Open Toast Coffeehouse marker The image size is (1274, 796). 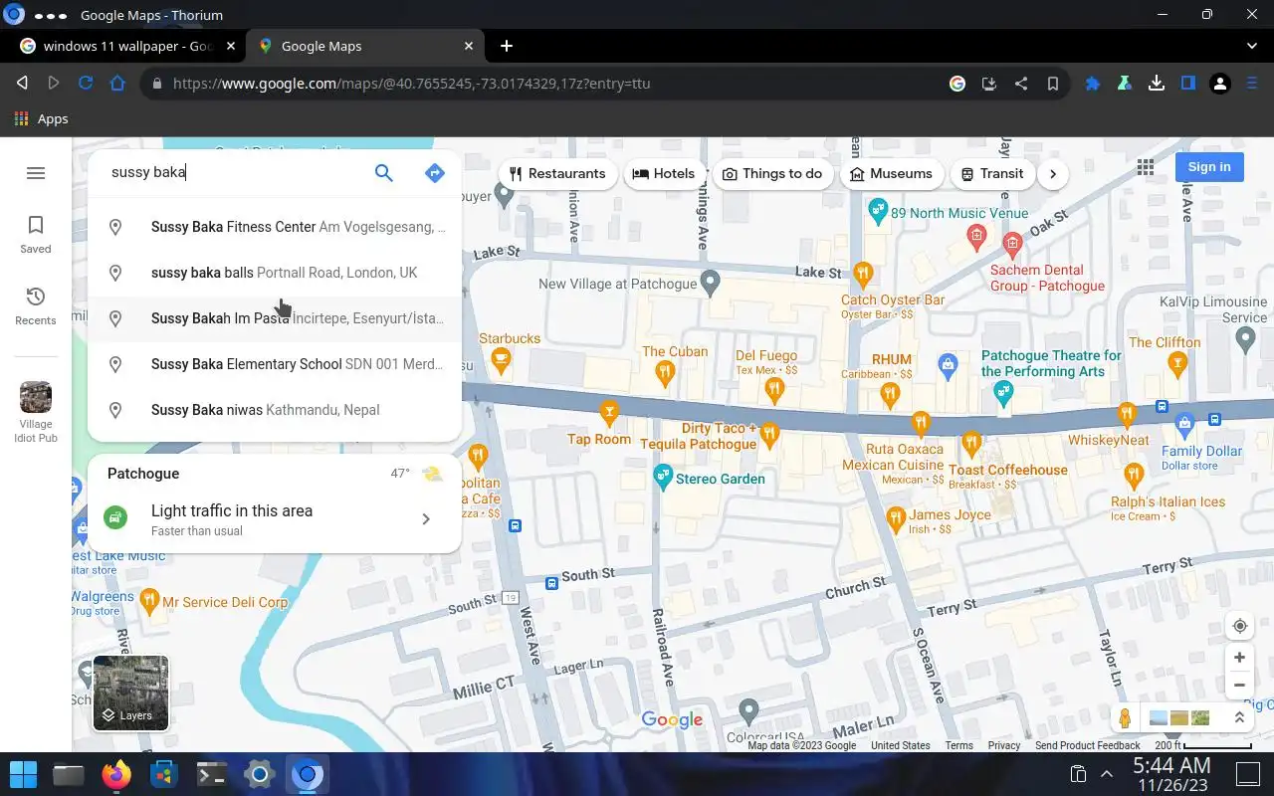click(971, 443)
